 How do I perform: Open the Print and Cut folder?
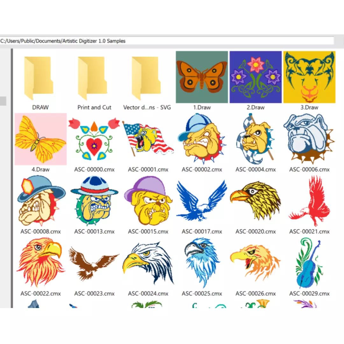click(94, 79)
